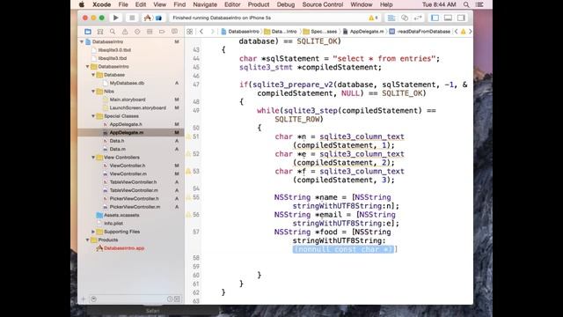Show the Symbol navigator

click(x=100, y=32)
